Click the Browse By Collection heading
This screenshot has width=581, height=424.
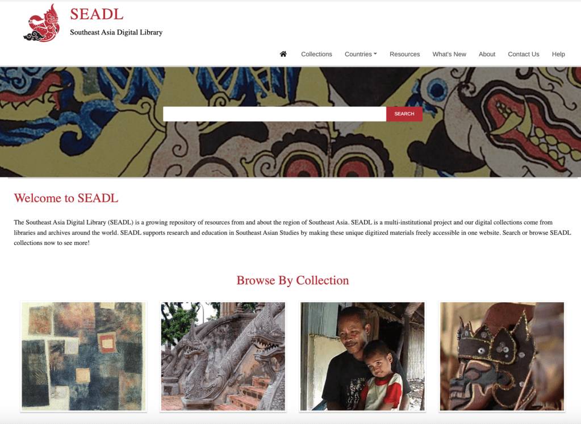(292, 280)
